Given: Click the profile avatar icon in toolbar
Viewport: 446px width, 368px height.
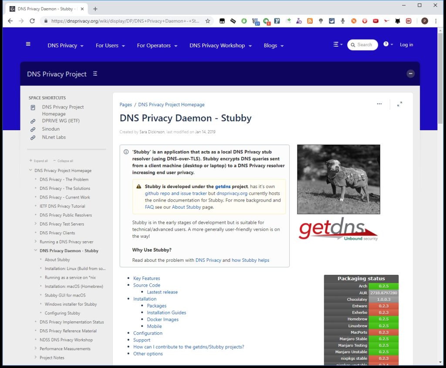Looking at the screenshot, I should tap(424, 21).
